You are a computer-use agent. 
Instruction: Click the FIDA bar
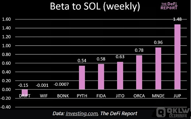[x=101, y=77]
